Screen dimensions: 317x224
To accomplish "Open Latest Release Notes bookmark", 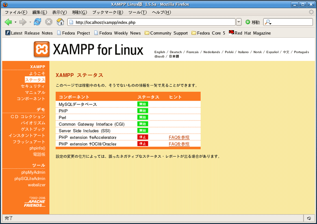I will click(29, 33).
